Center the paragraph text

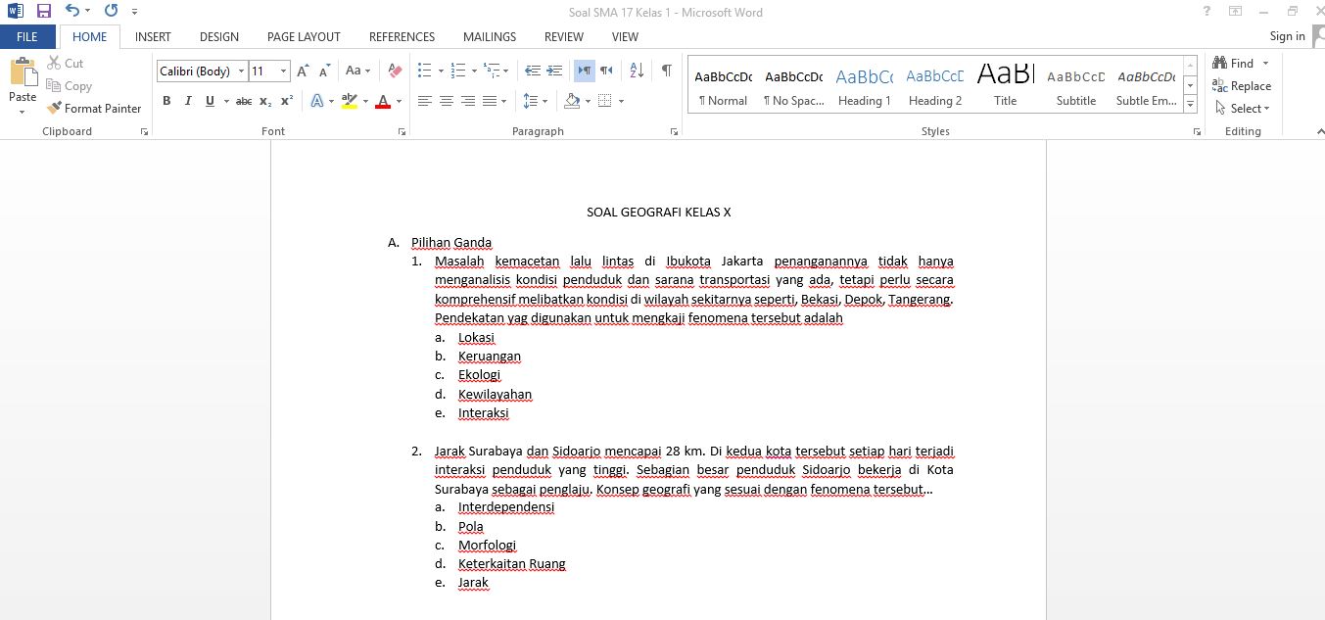446,101
